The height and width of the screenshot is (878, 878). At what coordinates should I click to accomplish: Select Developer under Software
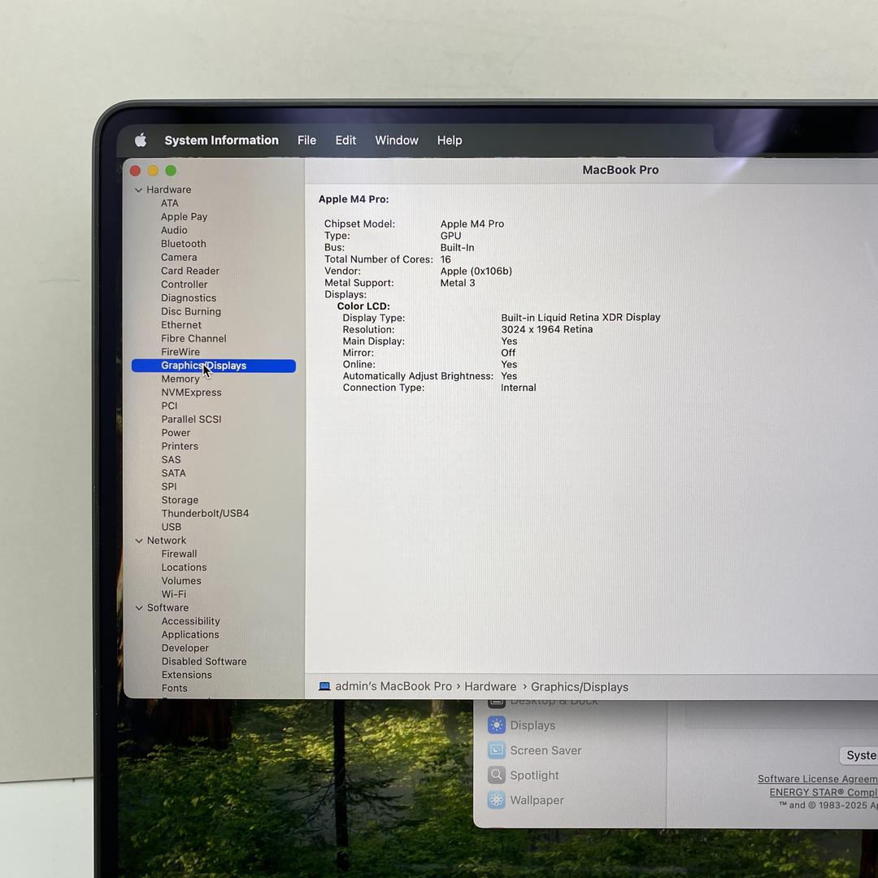point(185,648)
